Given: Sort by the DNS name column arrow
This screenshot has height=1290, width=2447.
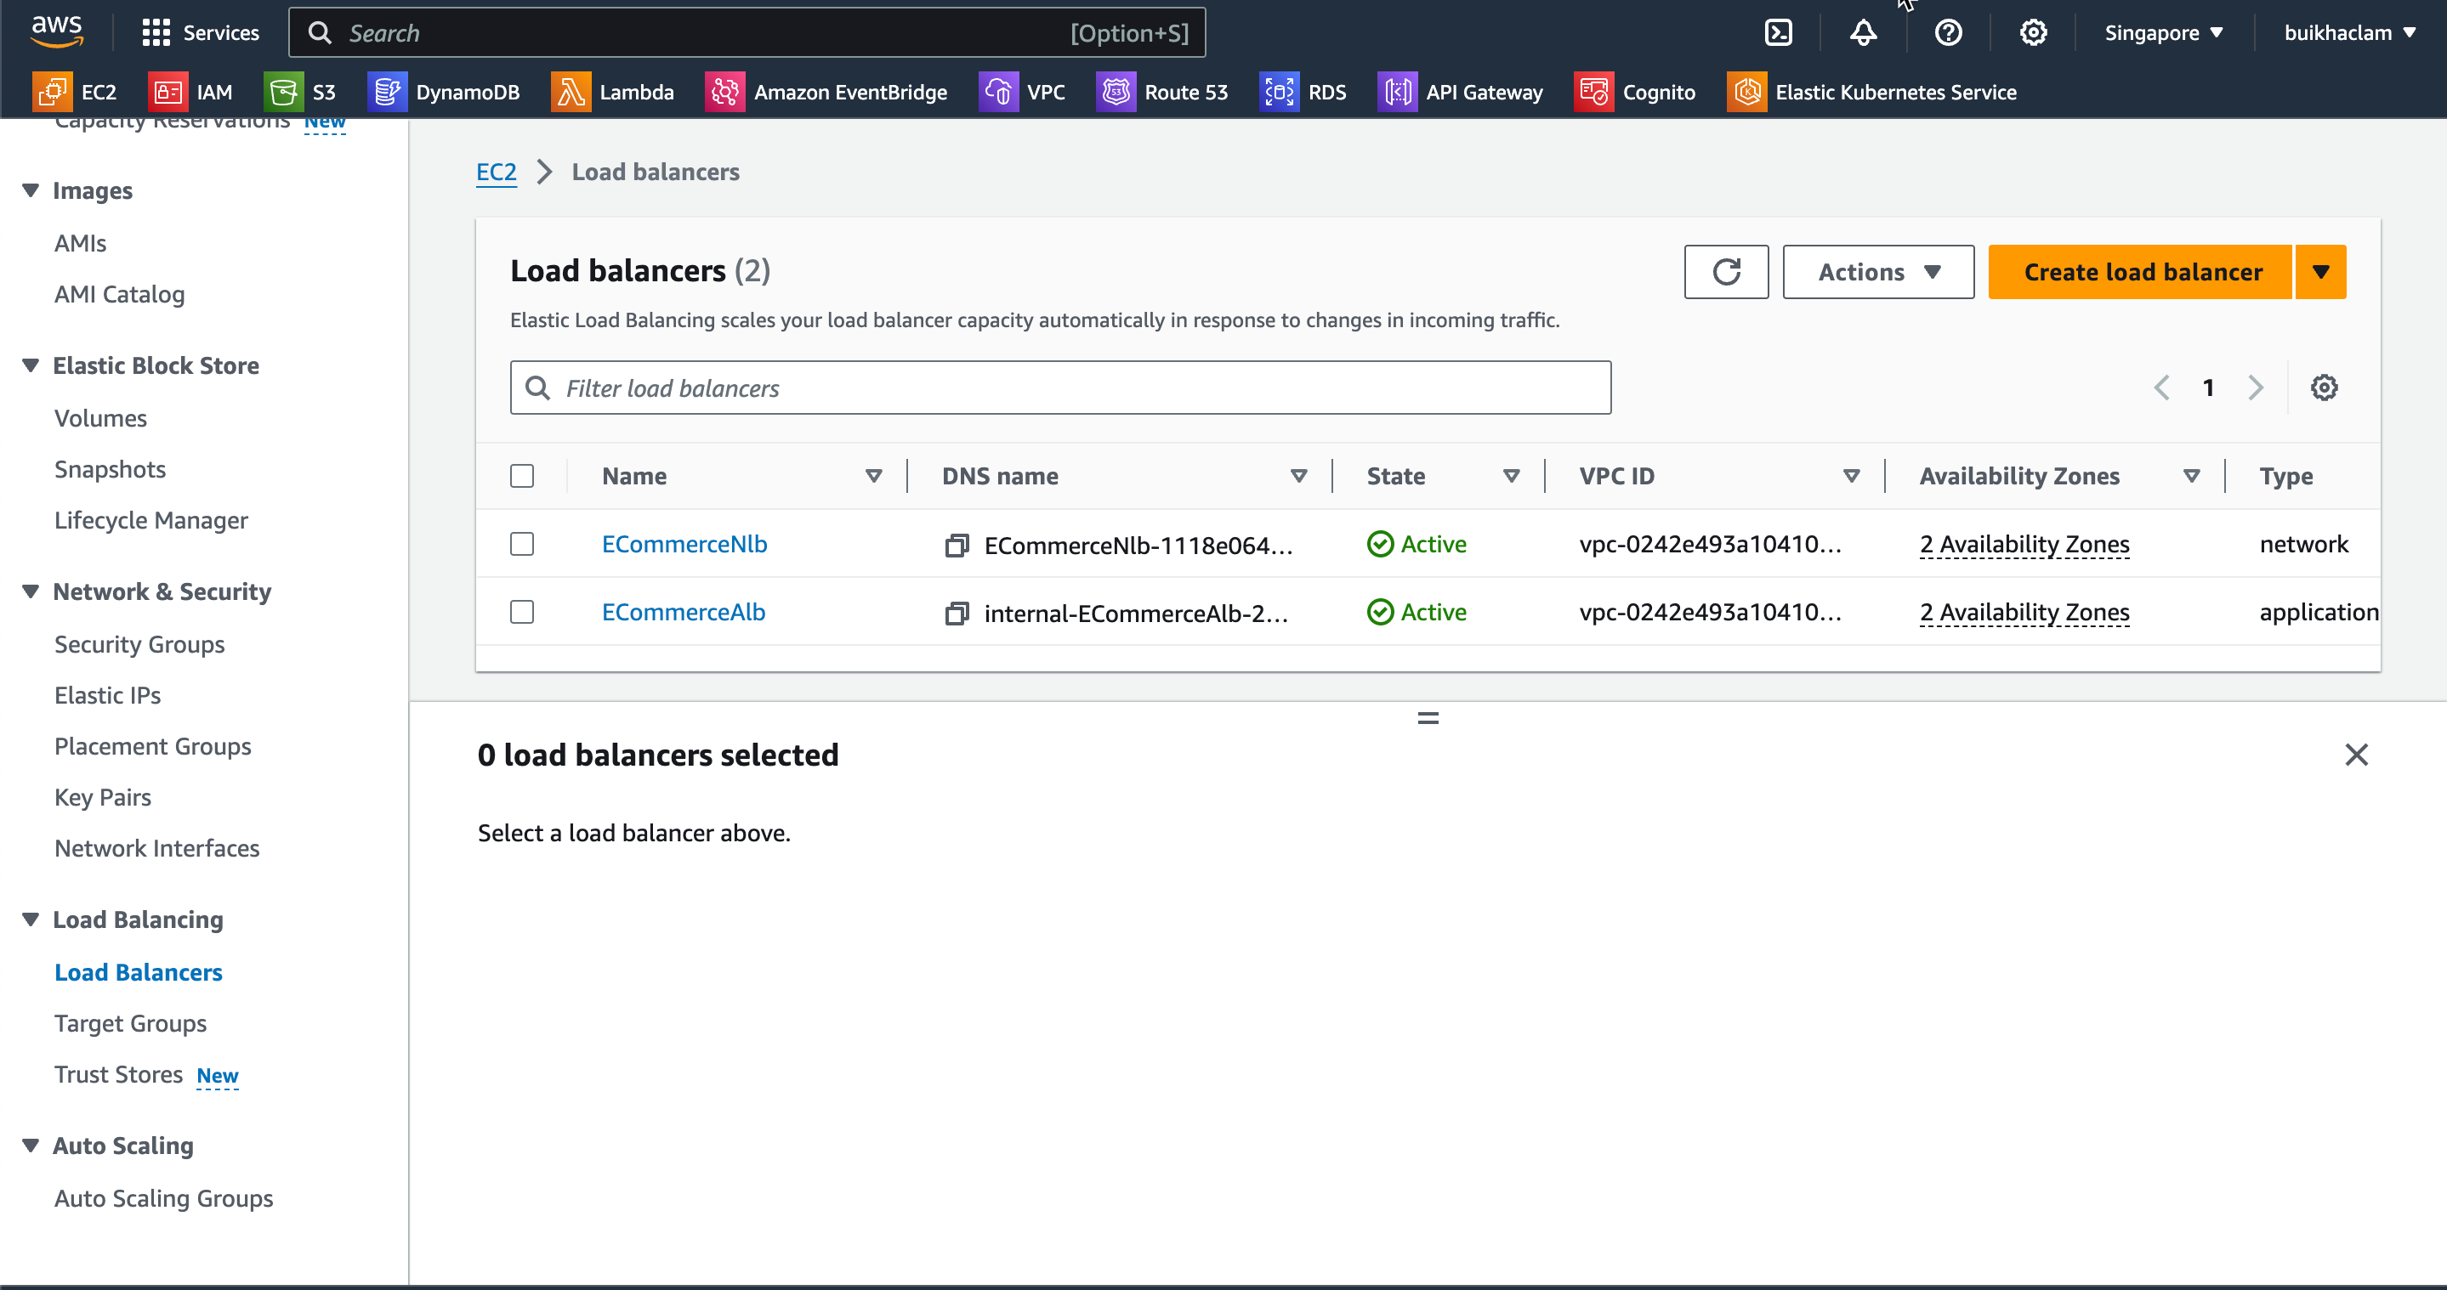Looking at the screenshot, I should point(1298,476).
